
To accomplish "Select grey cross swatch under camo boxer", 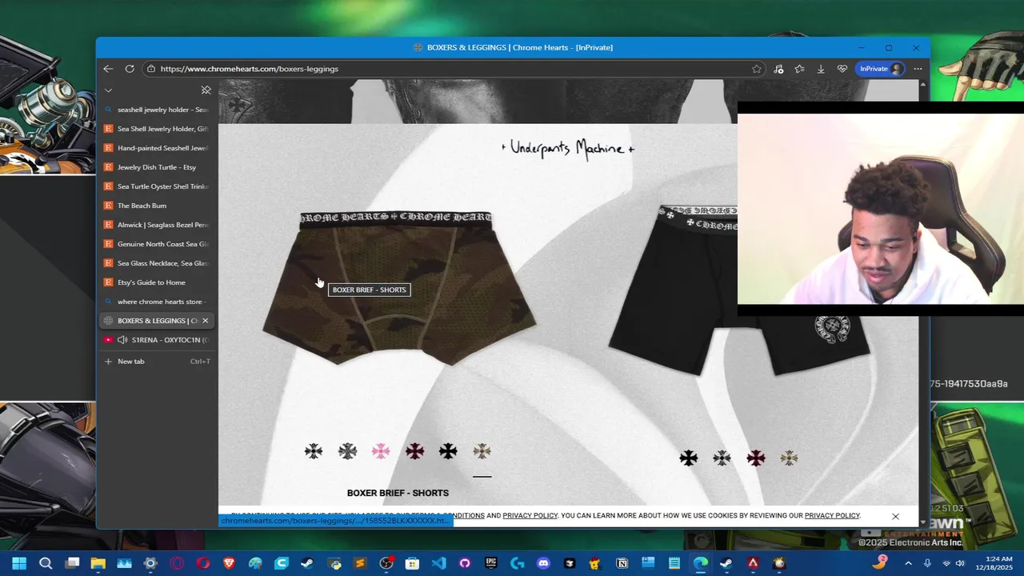I will [x=347, y=451].
